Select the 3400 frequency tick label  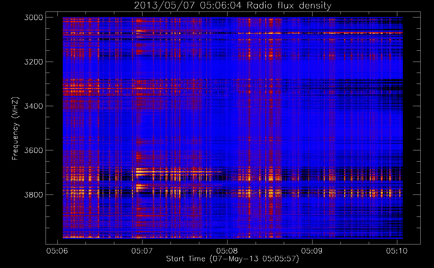(x=34, y=106)
